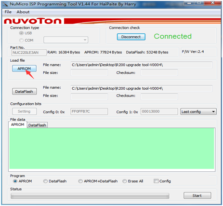Open the File menu
223x206 pixels.
click(8, 12)
